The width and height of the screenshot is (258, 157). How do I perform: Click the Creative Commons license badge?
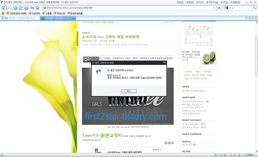pos(91,59)
